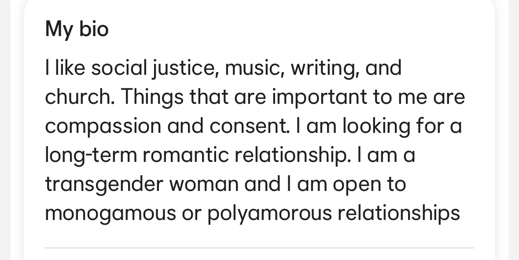Click the word "polyamorous" in the bio
This screenshot has width=519, height=260.
(x=270, y=214)
